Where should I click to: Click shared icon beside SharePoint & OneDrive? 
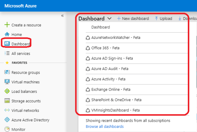(x=88, y=100)
